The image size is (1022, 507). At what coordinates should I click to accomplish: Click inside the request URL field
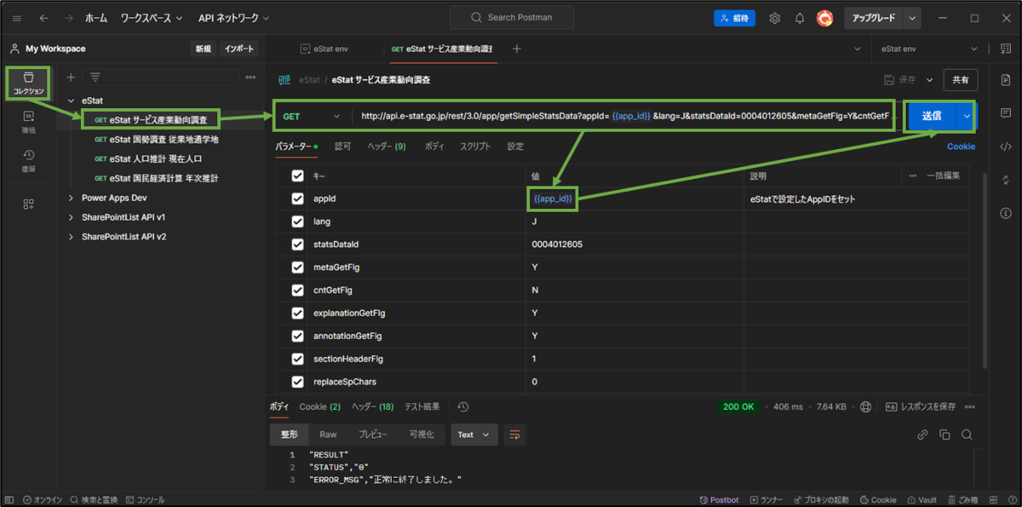click(x=596, y=116)
